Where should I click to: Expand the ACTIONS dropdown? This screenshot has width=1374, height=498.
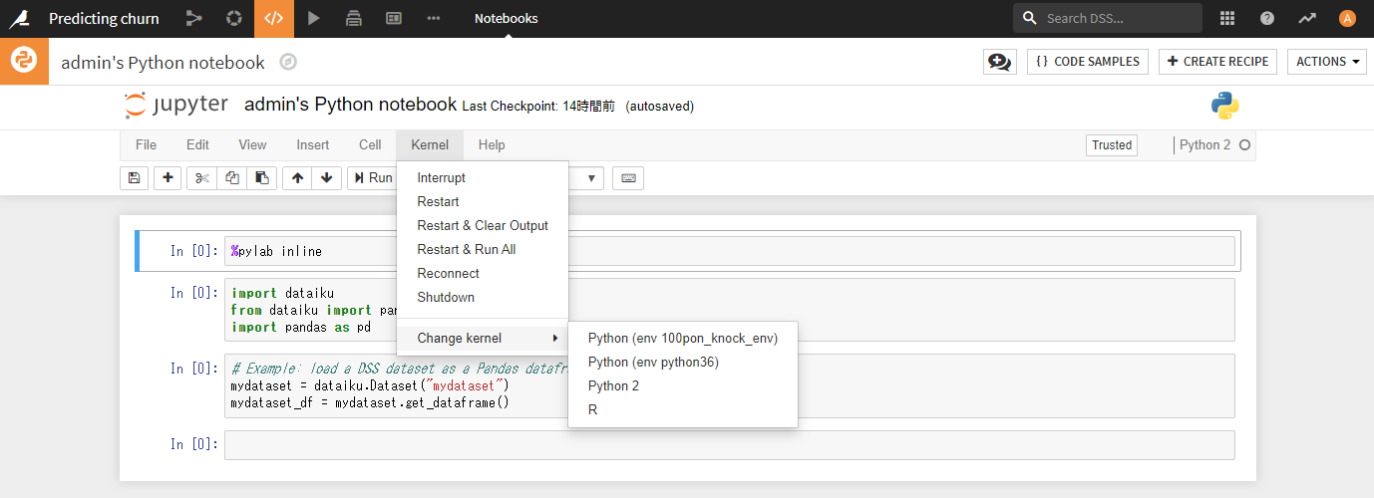coord(1328,62)
